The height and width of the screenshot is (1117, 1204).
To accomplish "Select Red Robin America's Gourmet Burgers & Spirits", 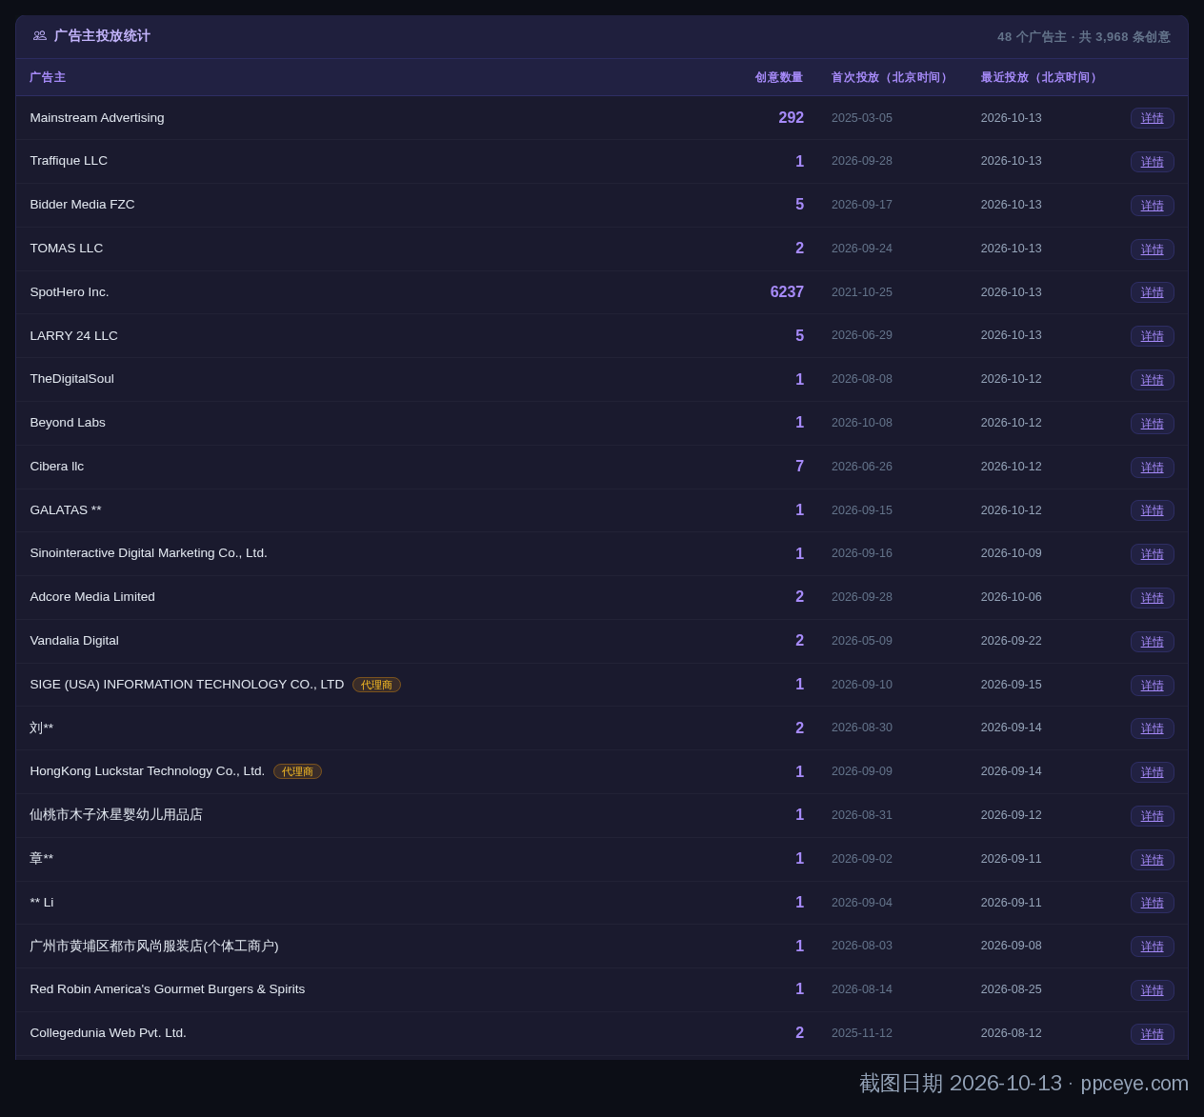I will [168, 989].
